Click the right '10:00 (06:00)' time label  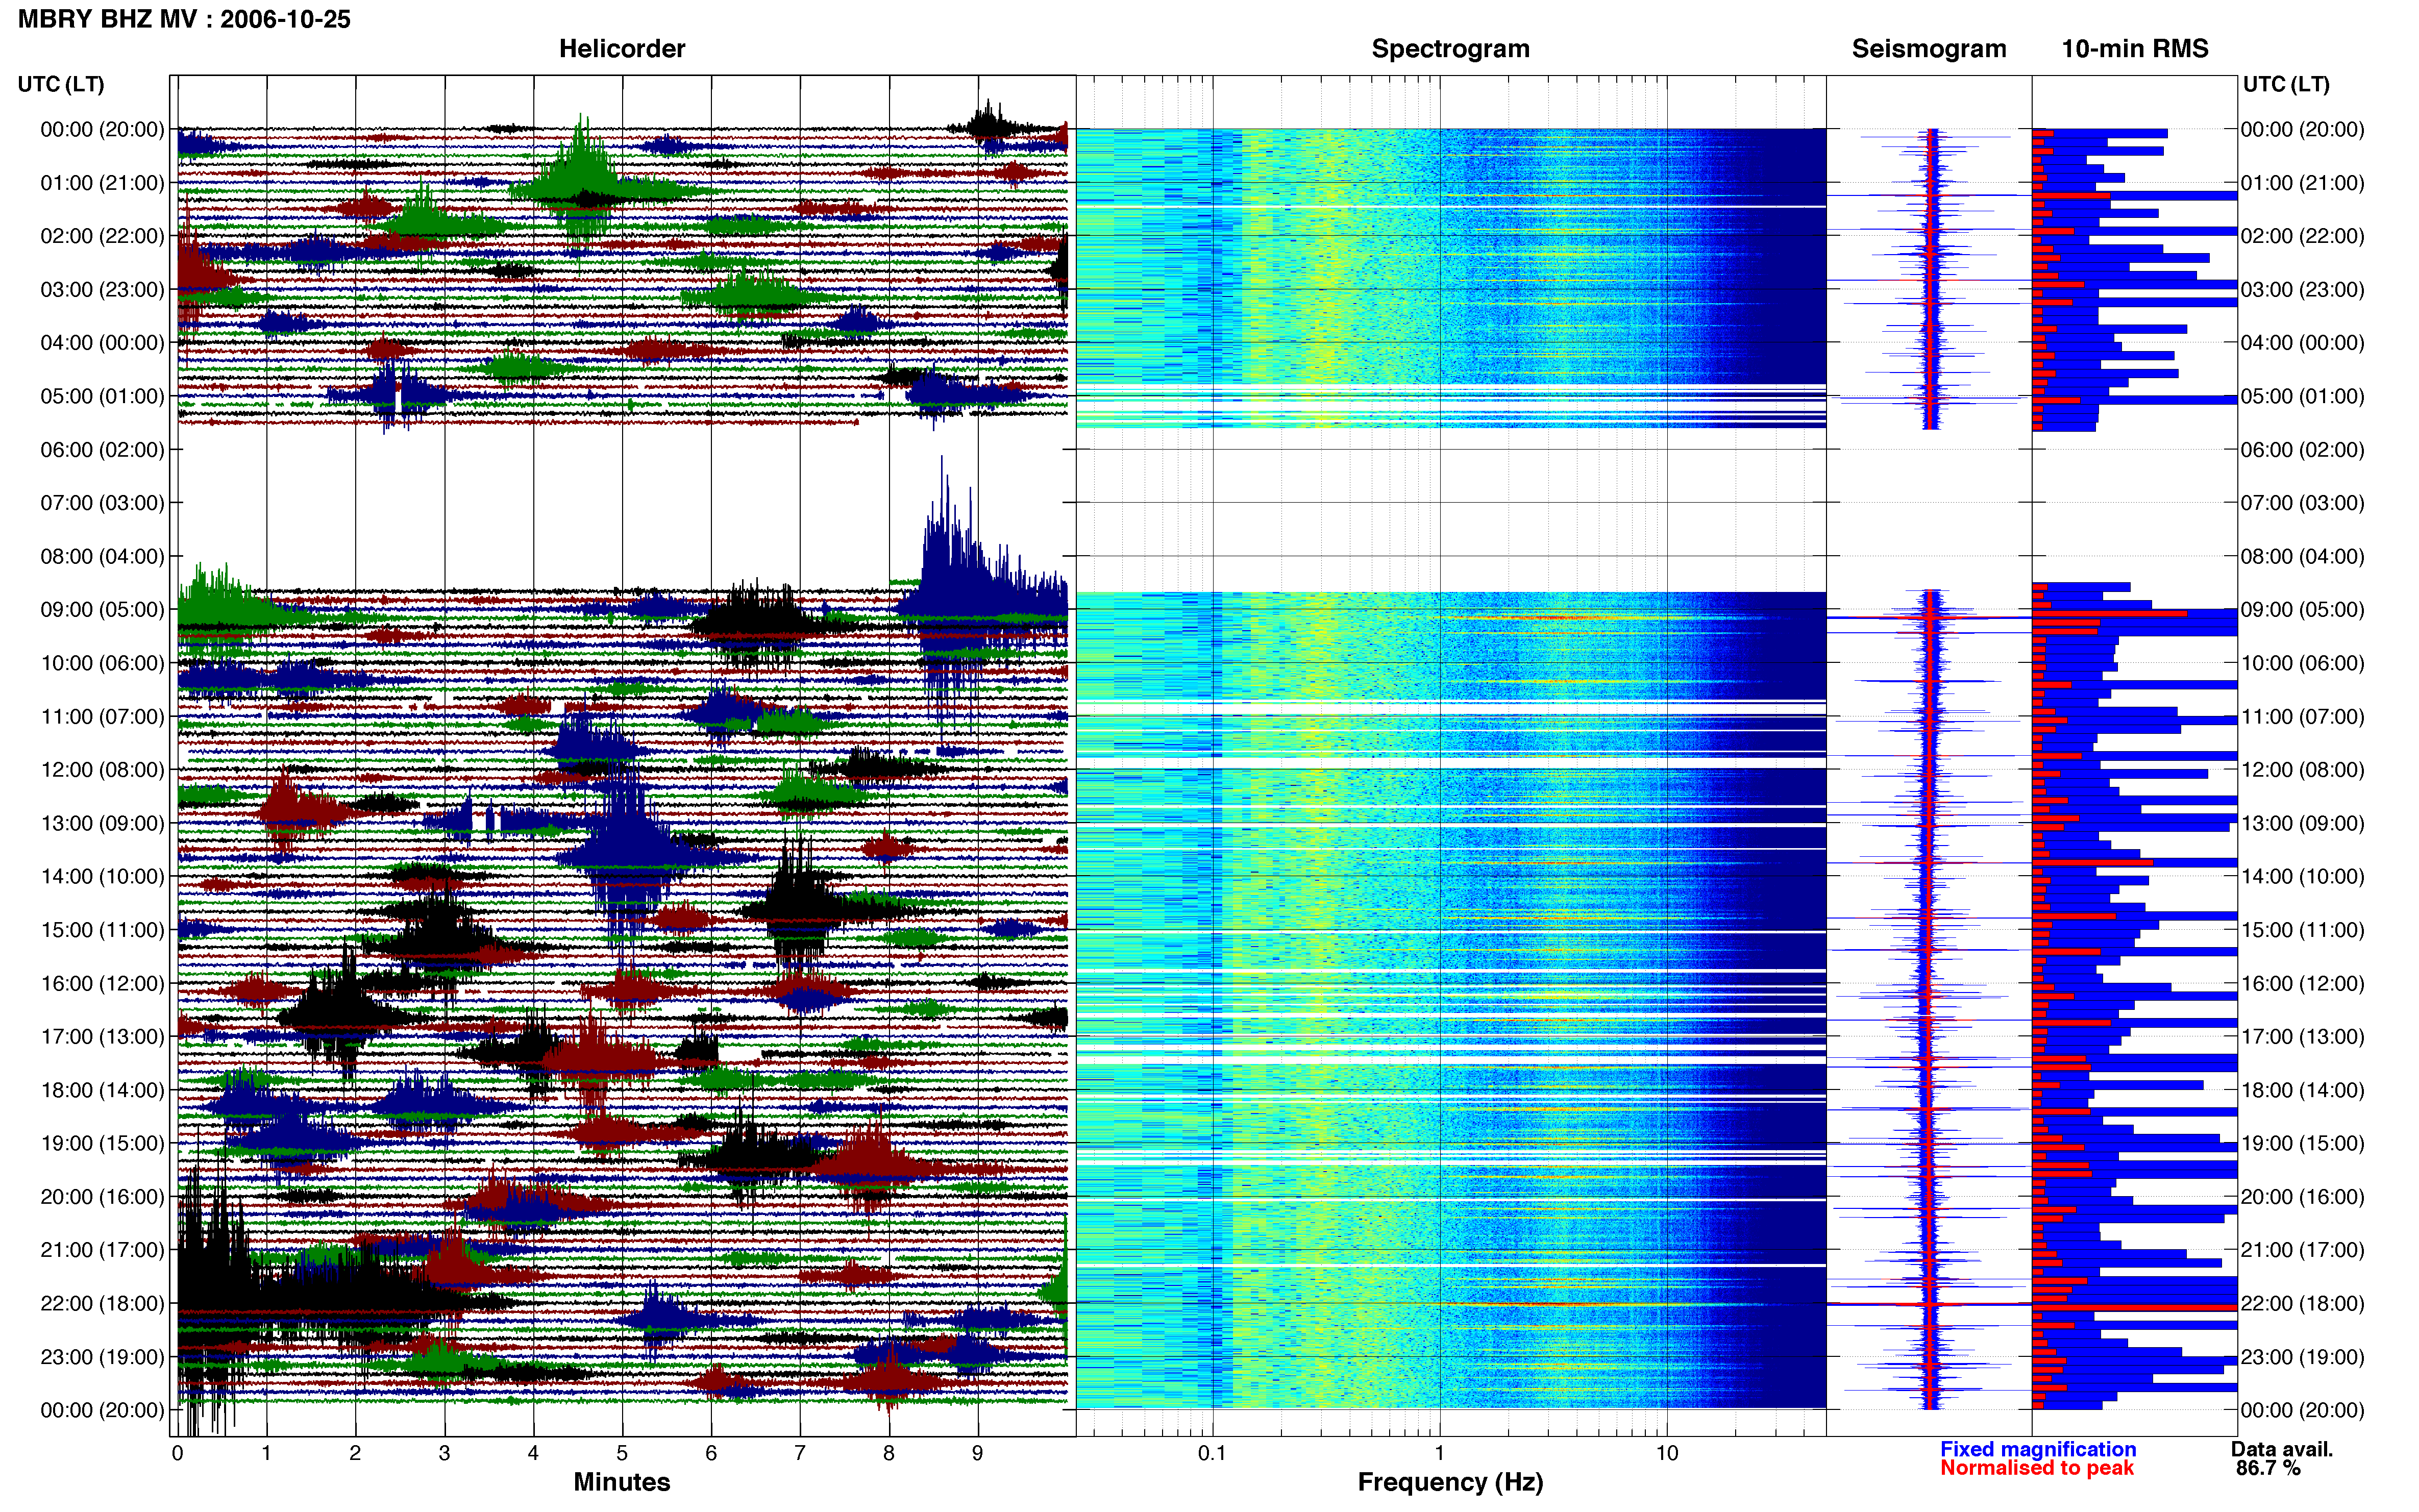click(2303, 663)
